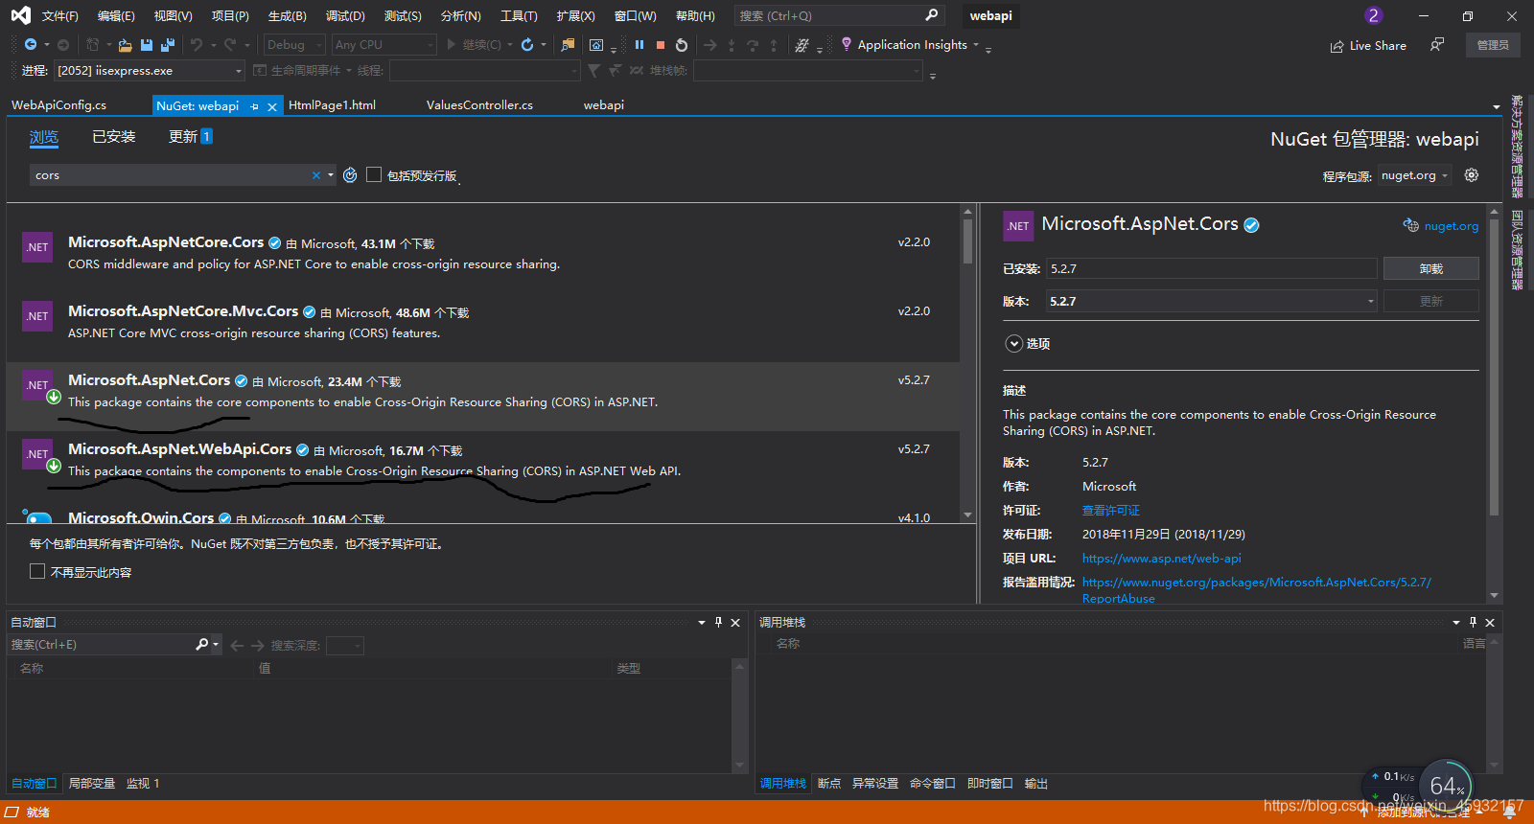This screenshot has height=824, width=1534.
Task: Click the pause debugging icon
Action: (x=639, y=45)
